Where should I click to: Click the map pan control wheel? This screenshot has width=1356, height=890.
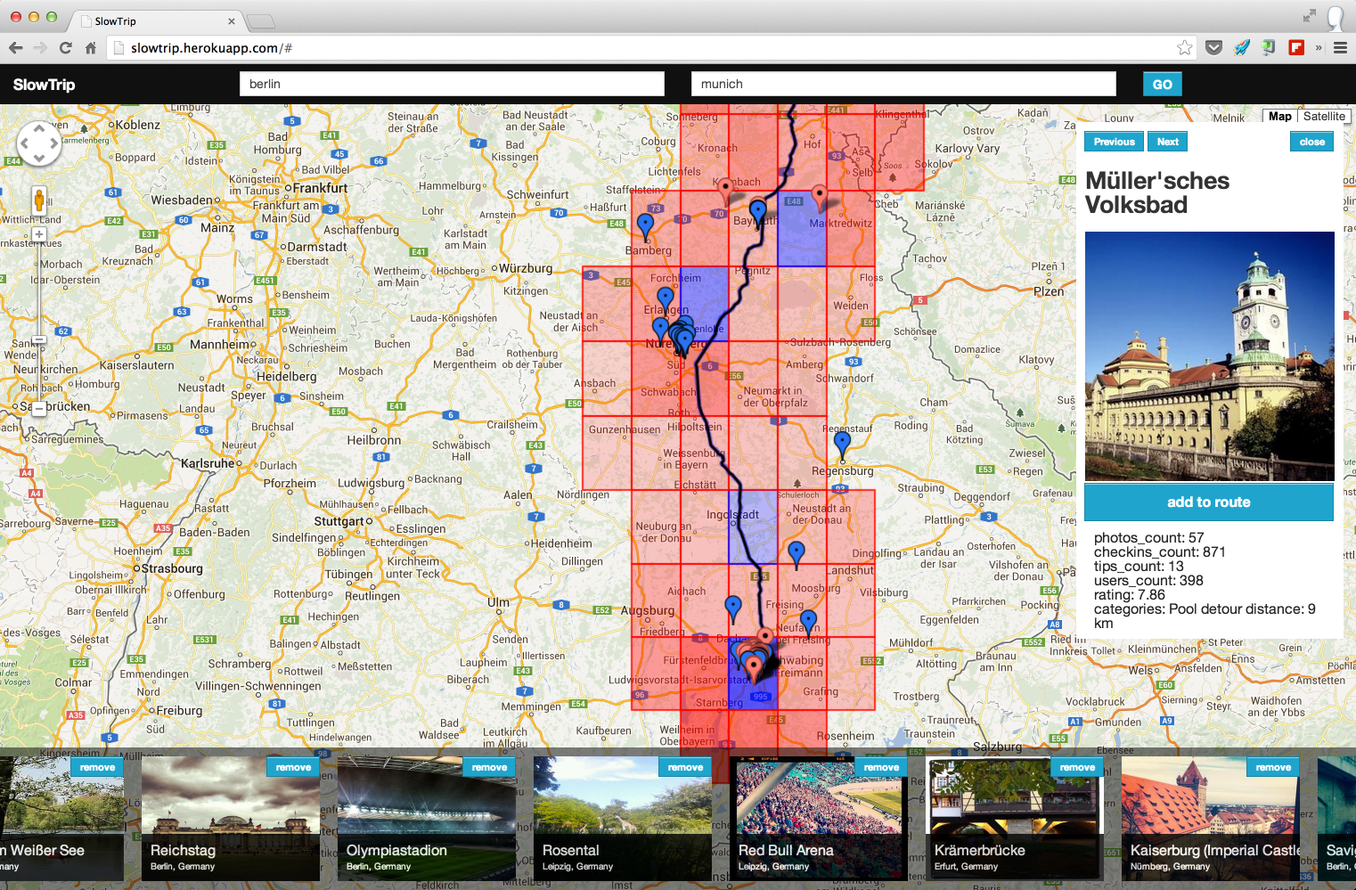[39, 143]
